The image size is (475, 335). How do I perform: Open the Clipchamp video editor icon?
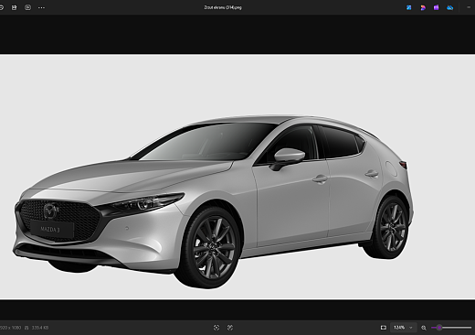[437, 7]
